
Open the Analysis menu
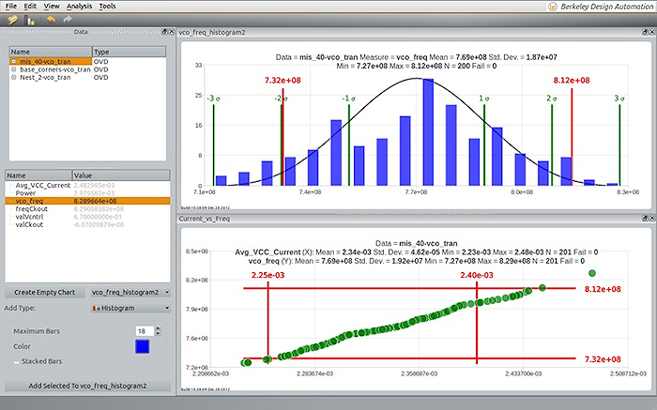(x=79, y=6)
